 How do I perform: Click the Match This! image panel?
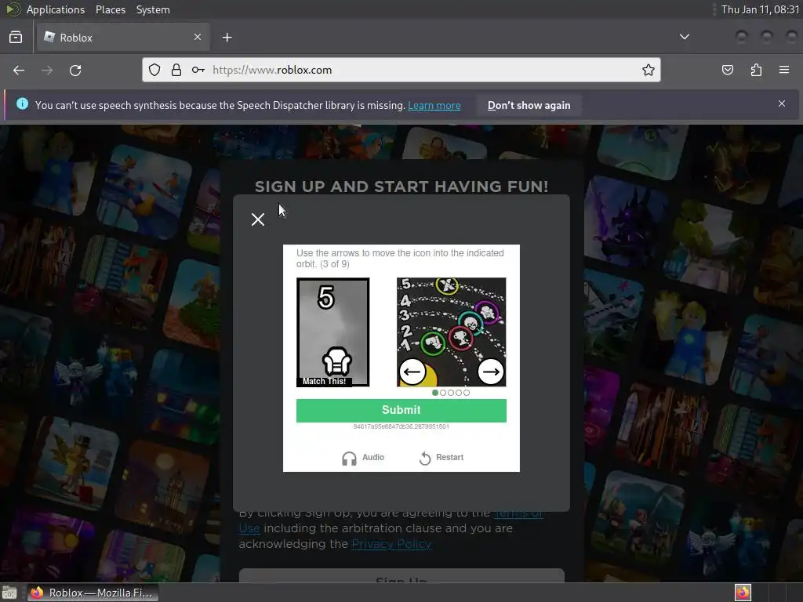coord(332,332)
